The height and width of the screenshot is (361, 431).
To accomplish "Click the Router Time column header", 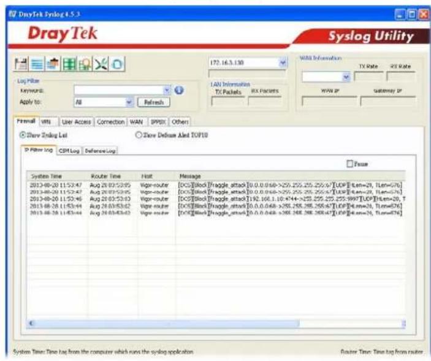I will coord(113,176).
